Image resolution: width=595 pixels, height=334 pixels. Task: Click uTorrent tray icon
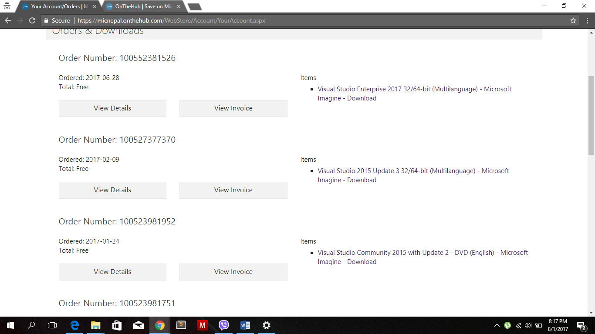[507, 325]
